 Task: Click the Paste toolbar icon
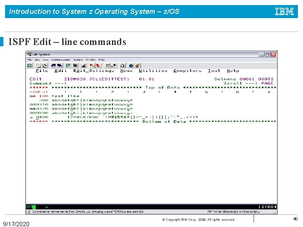coord(45,66)
